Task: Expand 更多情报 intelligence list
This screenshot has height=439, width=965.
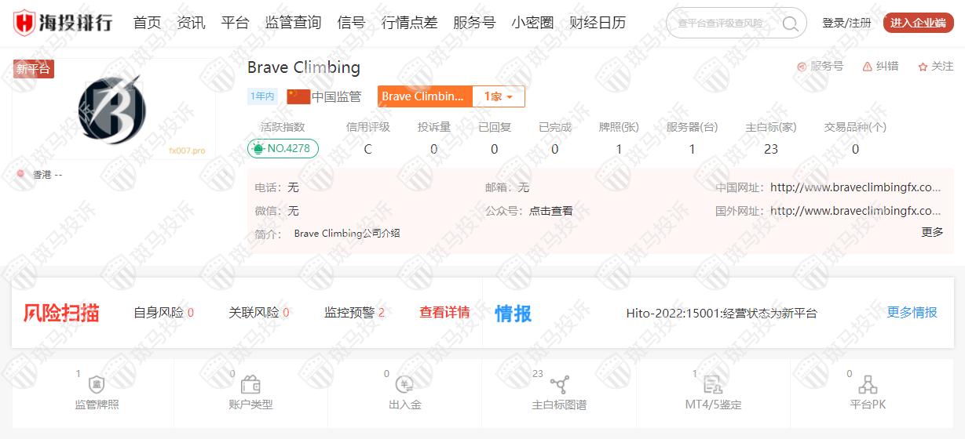Action: click(x=912, y=312)
